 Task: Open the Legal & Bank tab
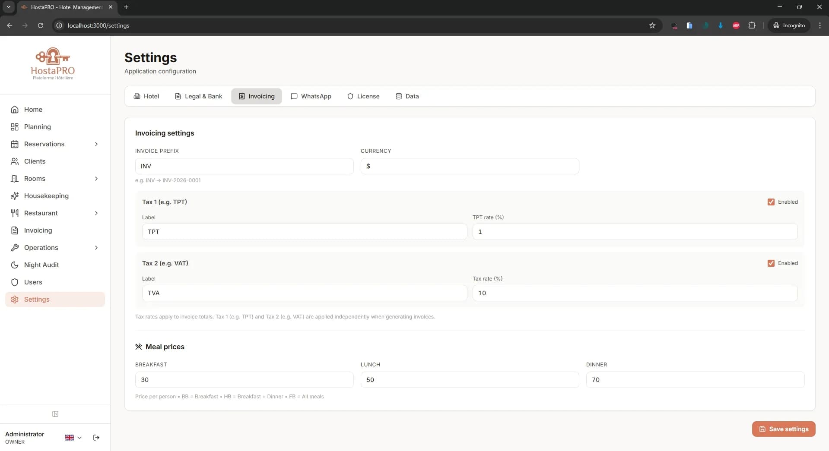198,96
